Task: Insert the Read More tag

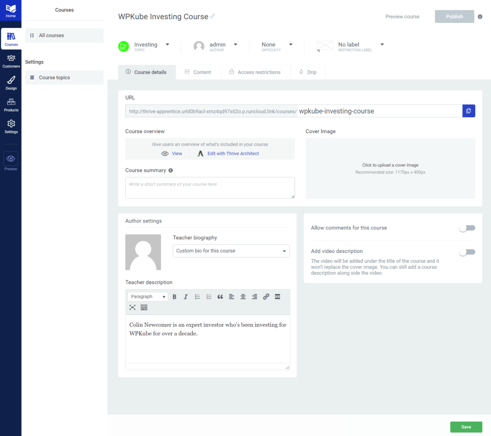Action: 277,297
